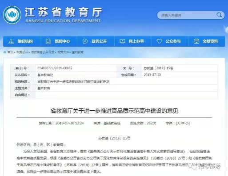
Task: Set font size to 中
Action: pos(183,123)
